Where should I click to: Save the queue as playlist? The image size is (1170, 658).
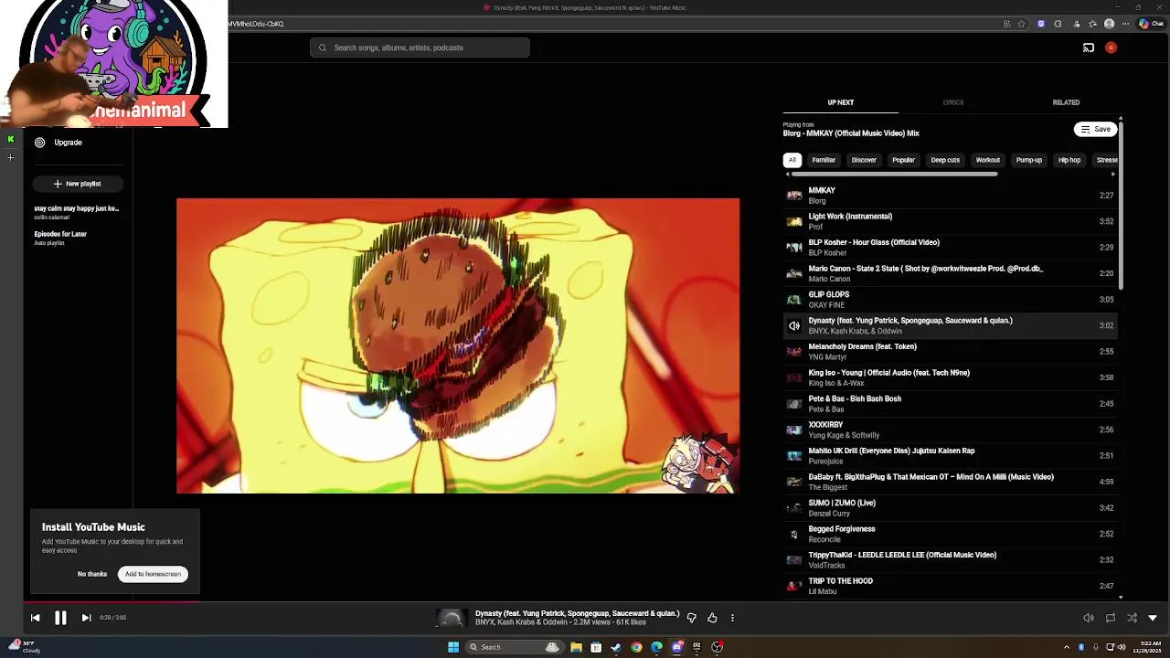(1095, 130)
